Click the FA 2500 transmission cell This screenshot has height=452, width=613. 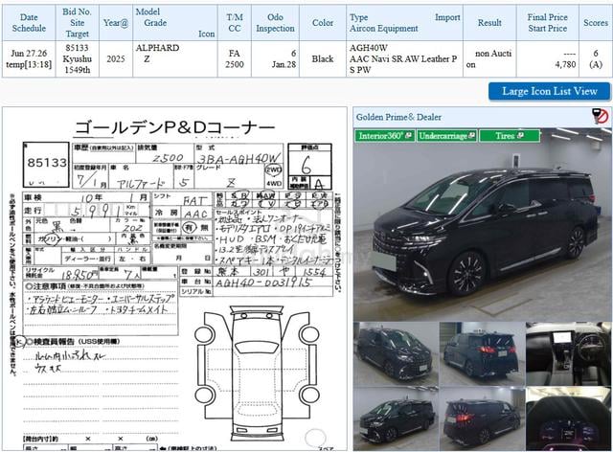[235, 59]
